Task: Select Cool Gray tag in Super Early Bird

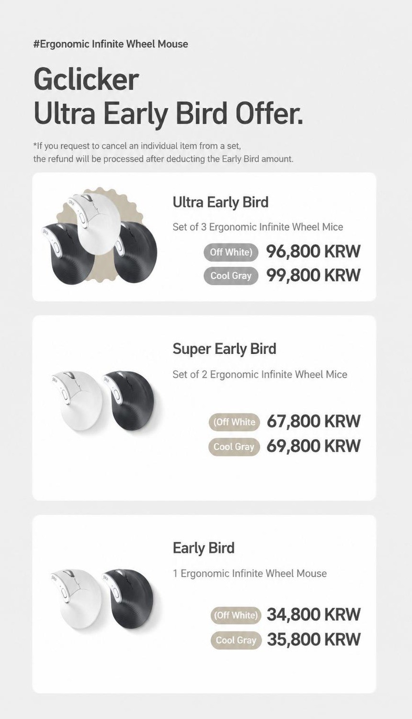Action: pos(234,447)
